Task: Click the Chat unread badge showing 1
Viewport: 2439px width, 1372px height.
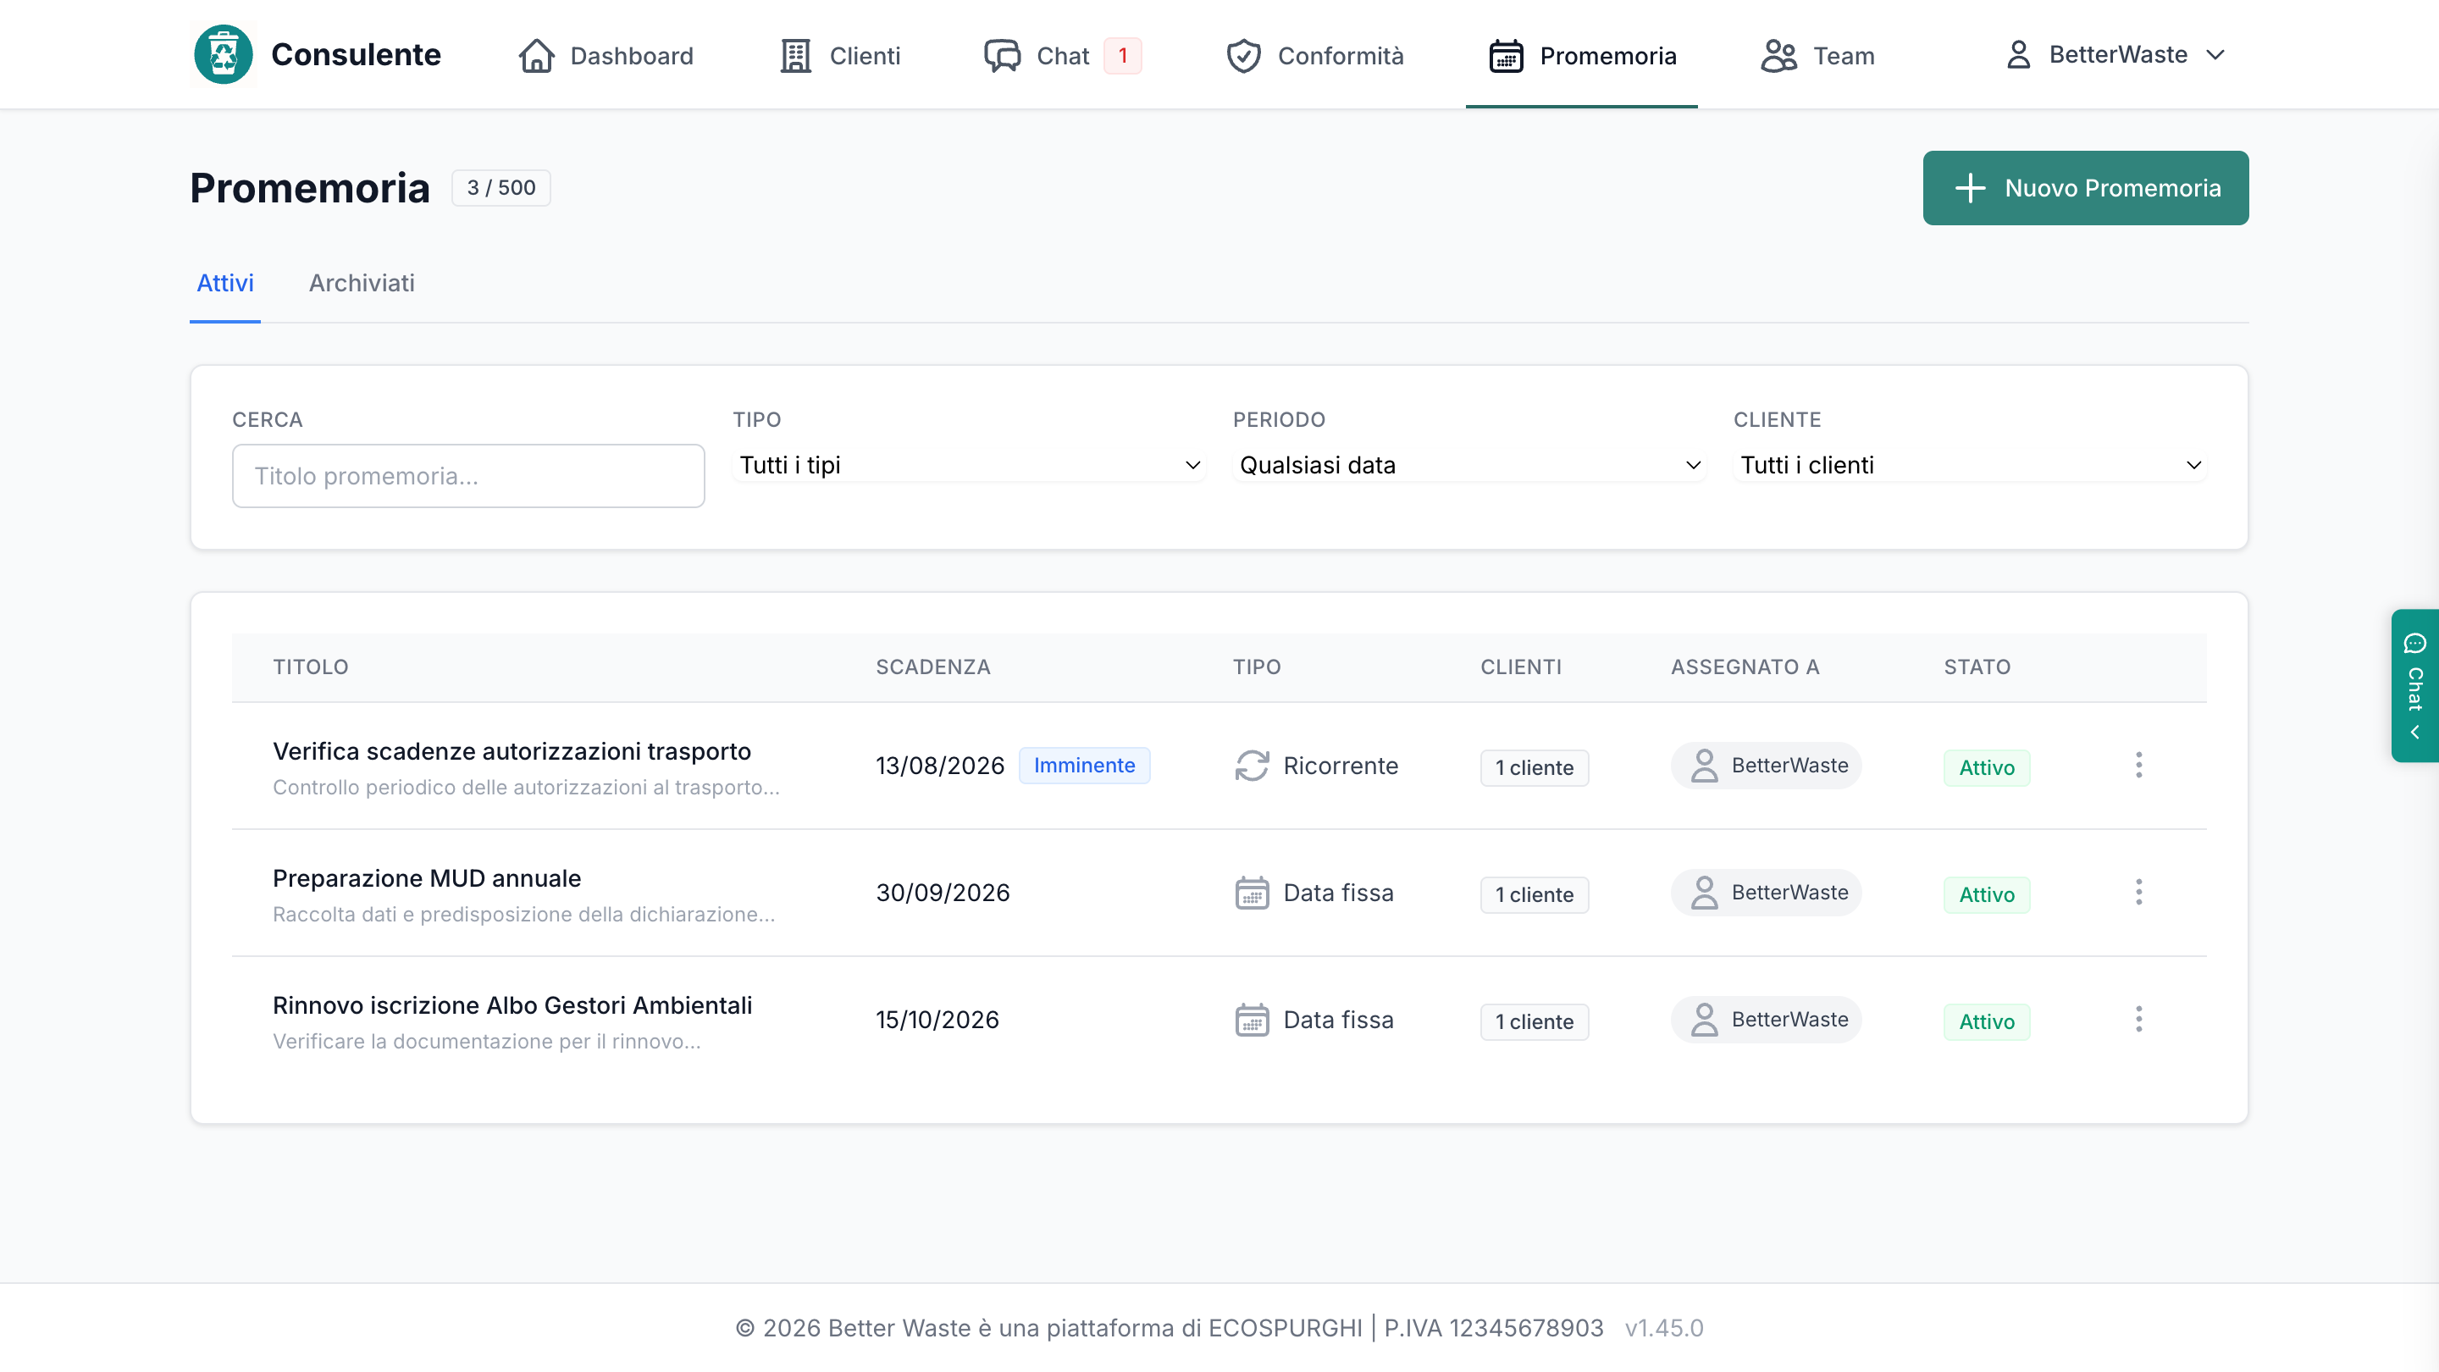Action: coord(1123,56)
